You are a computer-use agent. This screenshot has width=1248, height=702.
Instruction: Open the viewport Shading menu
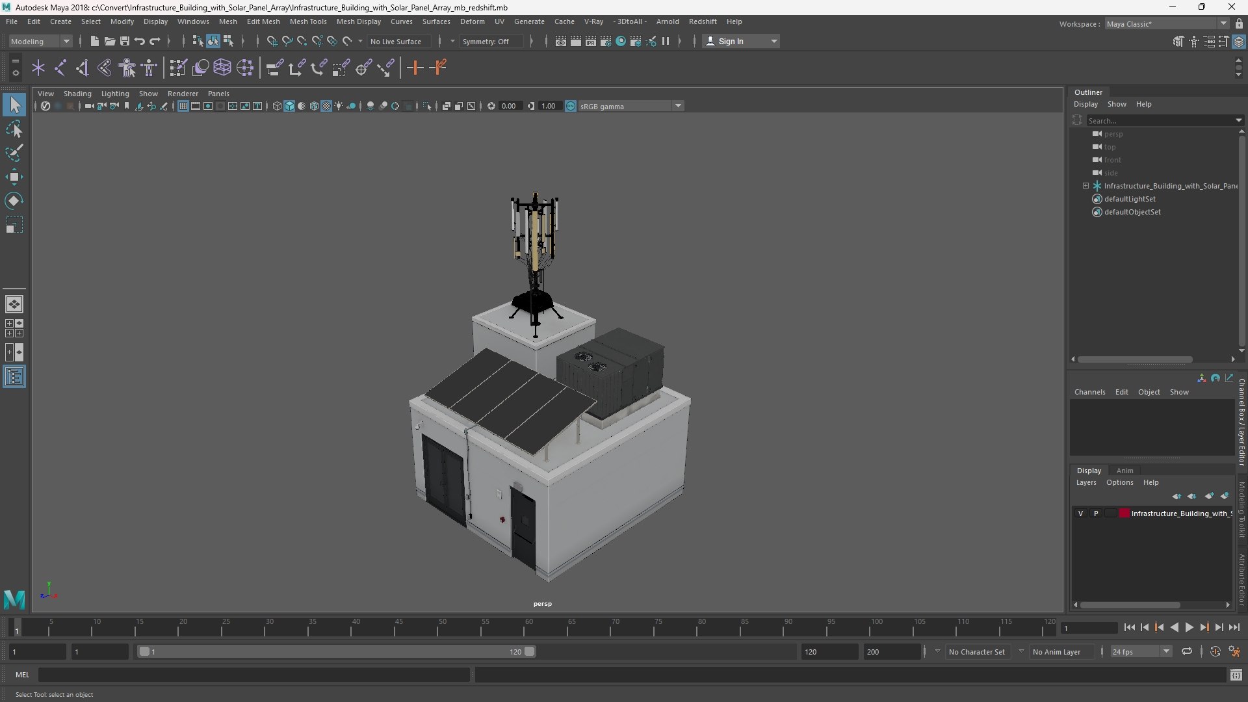[77, 94]
